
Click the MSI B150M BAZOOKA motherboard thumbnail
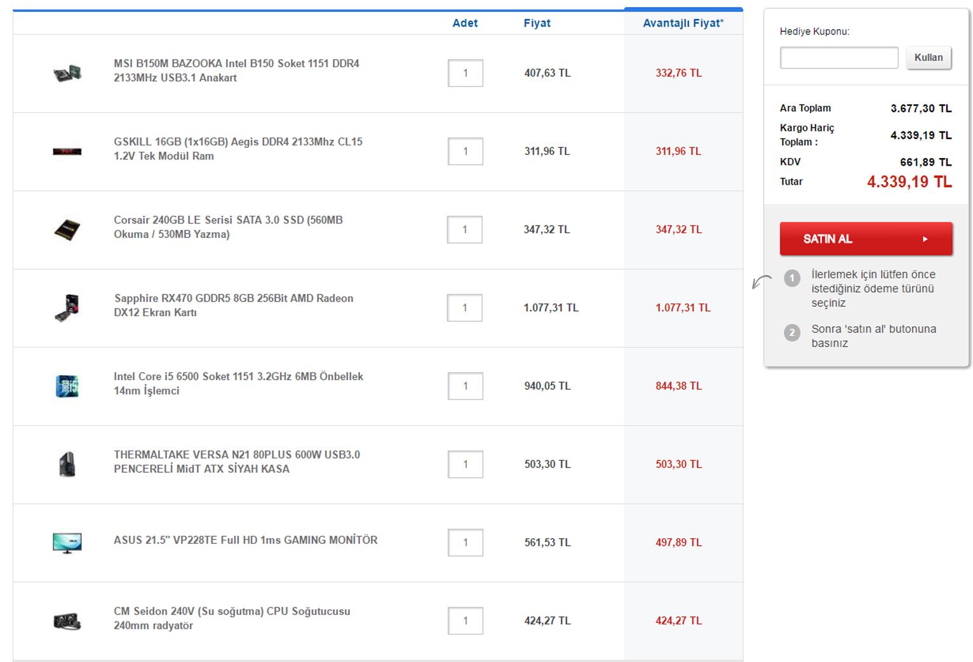pyautogui.click(x=67, y=73)
